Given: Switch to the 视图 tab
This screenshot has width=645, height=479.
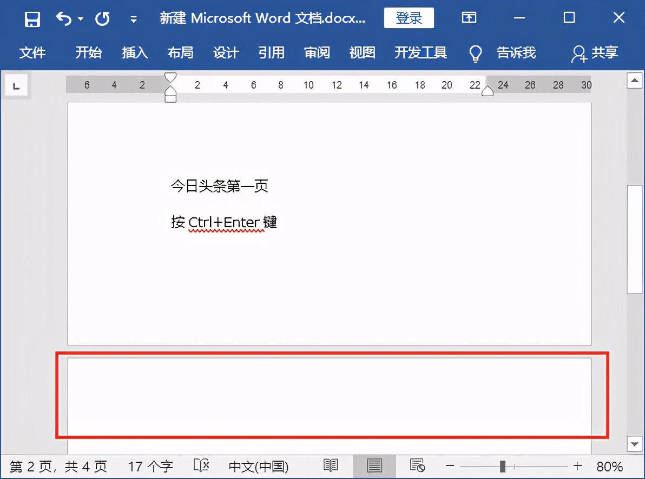Looking at the screenshot, I should coord(363,52).
